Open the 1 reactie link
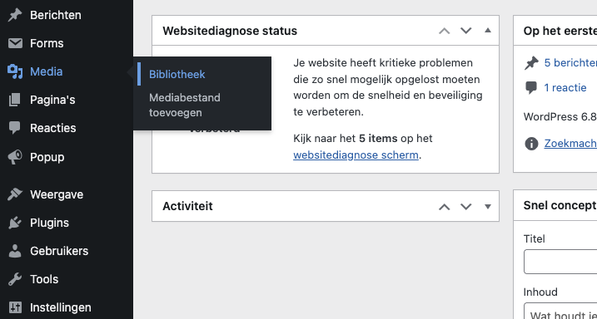Viewport: 597px width, 319px height. (565, 88)
